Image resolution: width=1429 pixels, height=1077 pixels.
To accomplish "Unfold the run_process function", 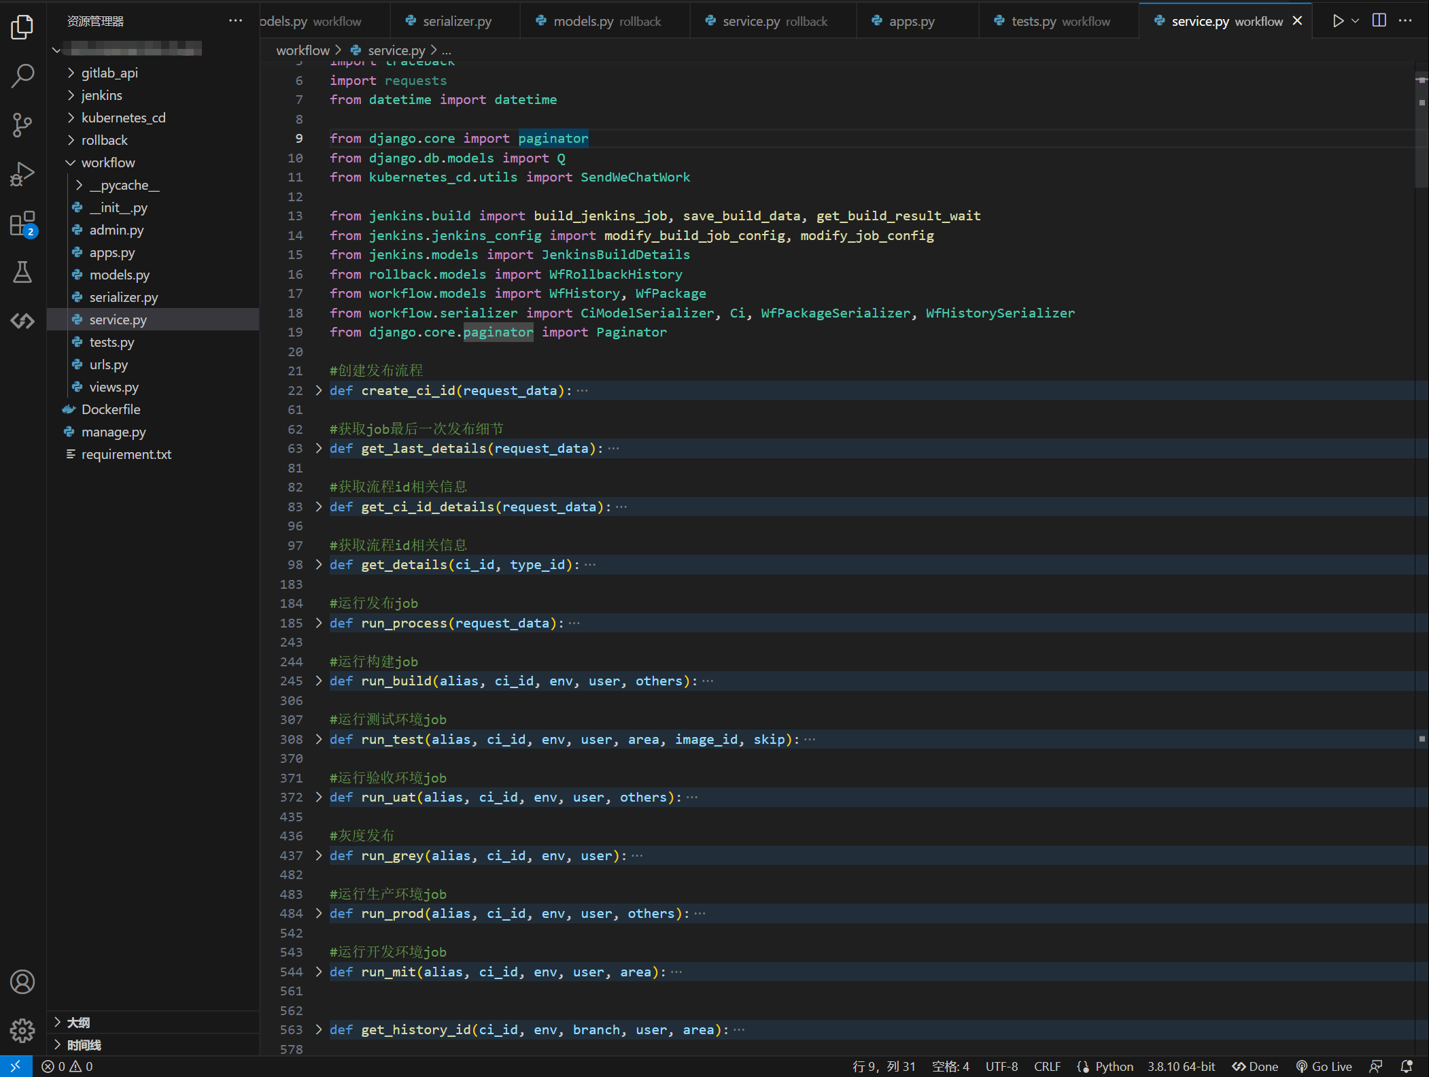I will (x=319, y=623).
